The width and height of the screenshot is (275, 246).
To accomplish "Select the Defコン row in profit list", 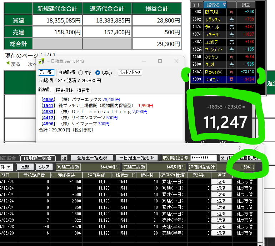I will coord(229,79).
